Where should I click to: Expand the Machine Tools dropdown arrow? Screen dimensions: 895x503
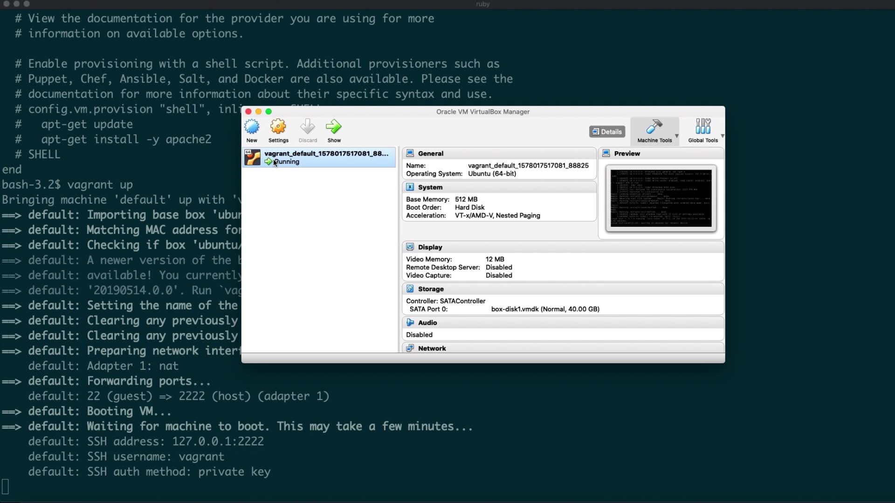[676, 136]
